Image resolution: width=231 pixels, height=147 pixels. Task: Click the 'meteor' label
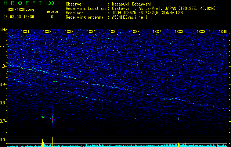(52, 11)
